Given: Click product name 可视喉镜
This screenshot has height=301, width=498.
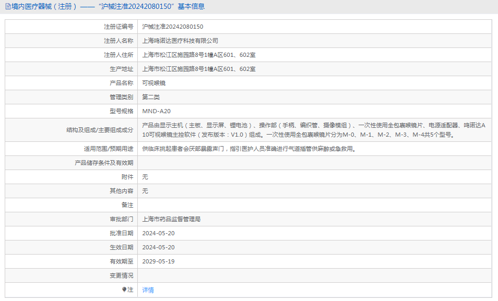Looking at the screenshot, I should [x=153, y=83].
